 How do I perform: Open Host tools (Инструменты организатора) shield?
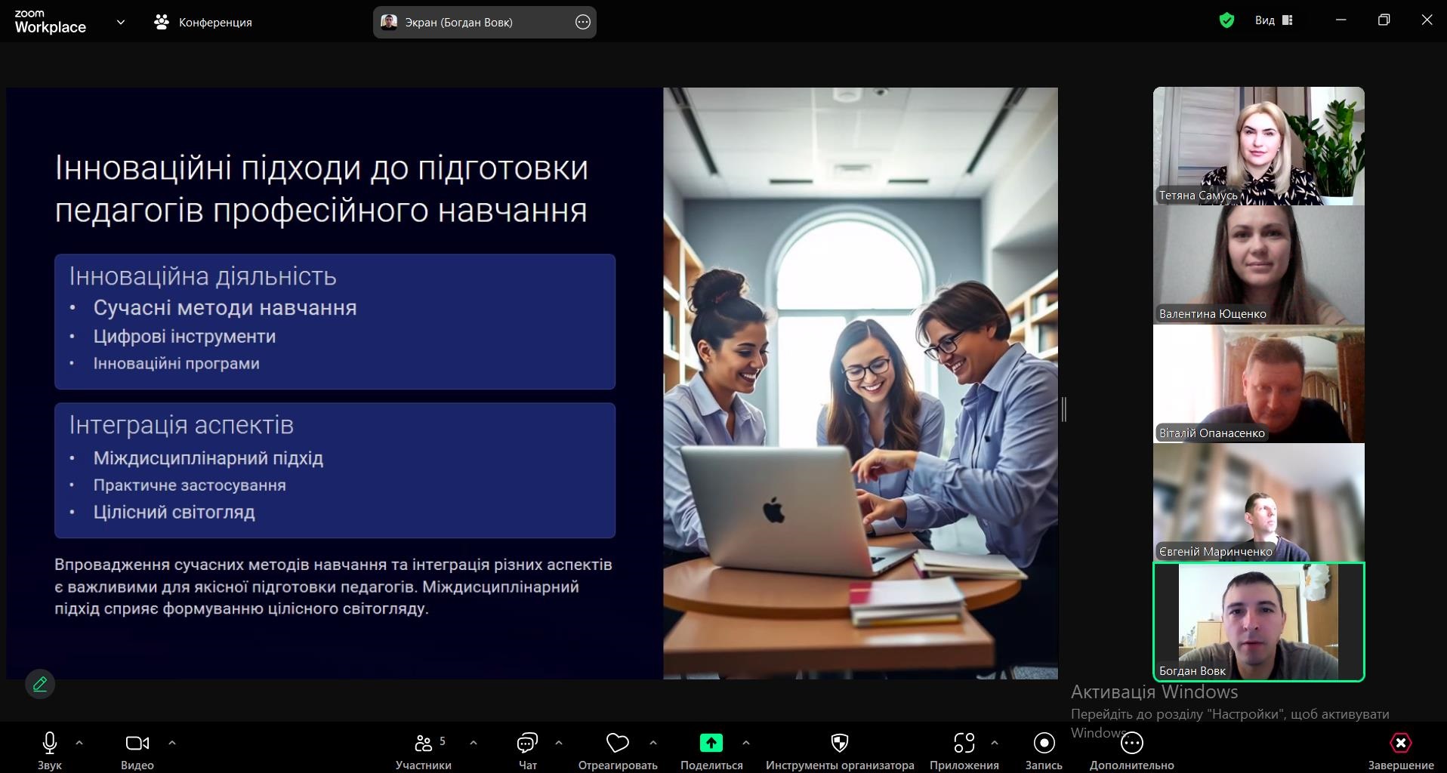pyautogui.click(x=839, y=744)
